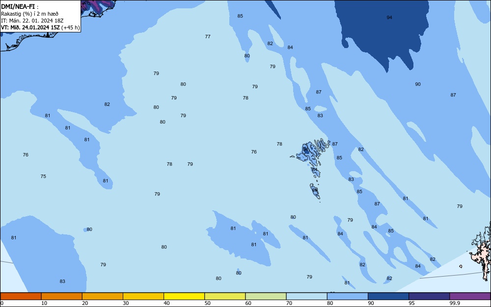Click the 75 humidity value on the map
The width and height of the screenshot is (491, 307).
(x=43, y=177)
